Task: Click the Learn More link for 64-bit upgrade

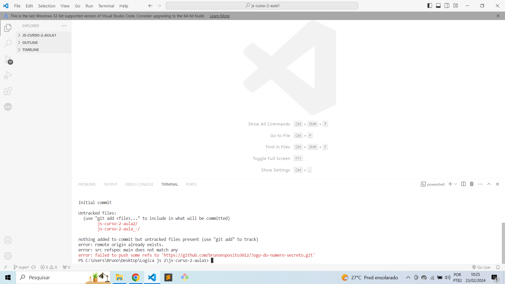Action: click(x=220, y=16)
